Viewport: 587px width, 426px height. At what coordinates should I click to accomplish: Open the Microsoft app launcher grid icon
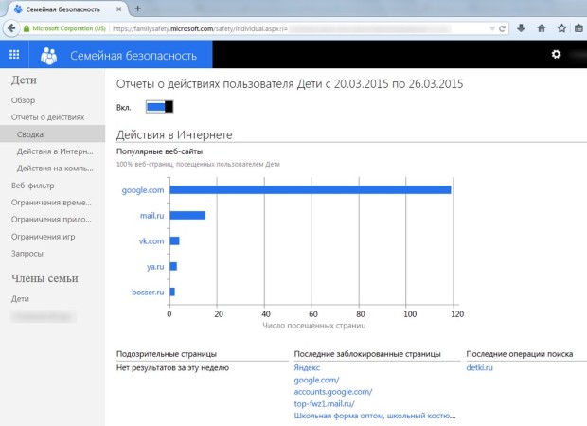click(x=14, y=55)
